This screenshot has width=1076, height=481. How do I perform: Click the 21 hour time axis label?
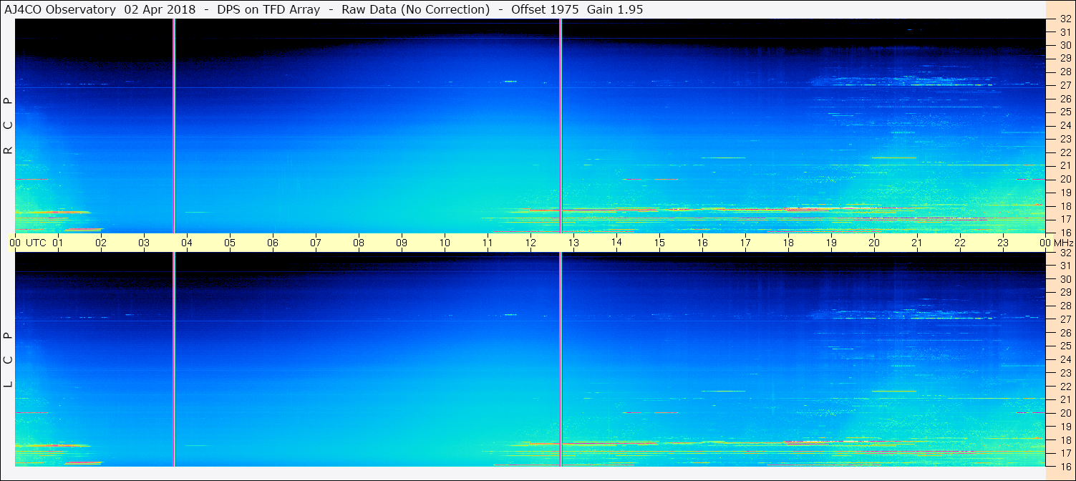(x=917, y=243)
